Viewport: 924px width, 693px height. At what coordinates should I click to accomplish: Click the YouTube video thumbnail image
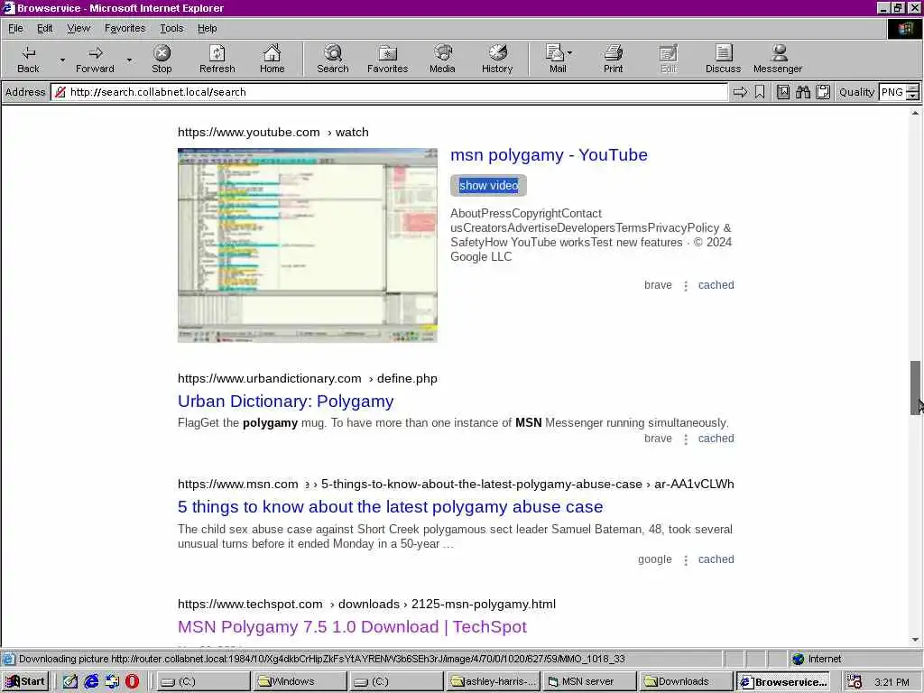tap(308, 245)
